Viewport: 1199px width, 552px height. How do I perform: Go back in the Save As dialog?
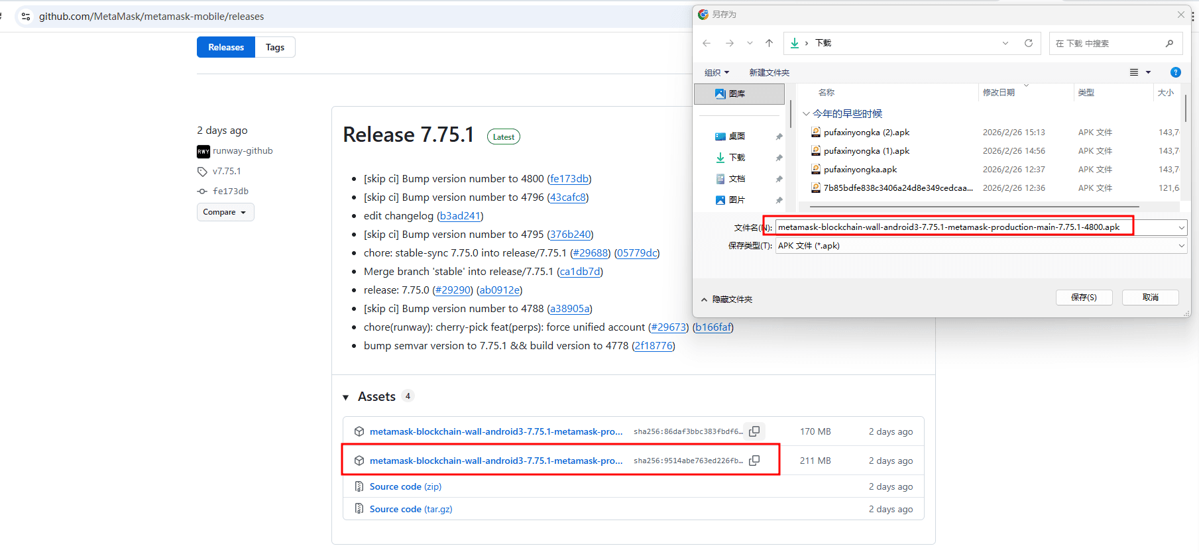(x=707, y=43)
